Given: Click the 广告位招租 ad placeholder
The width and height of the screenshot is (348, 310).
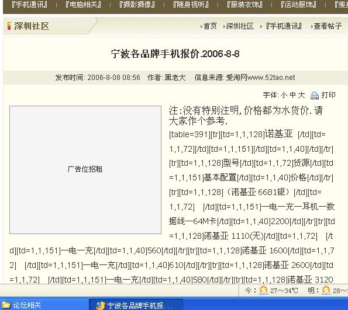Looking at the screenshot, I should [x=85, y=170].
